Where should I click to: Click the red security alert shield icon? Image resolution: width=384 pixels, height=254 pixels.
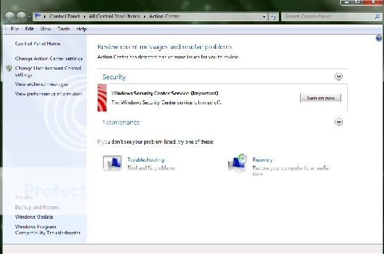pos(102,97)
